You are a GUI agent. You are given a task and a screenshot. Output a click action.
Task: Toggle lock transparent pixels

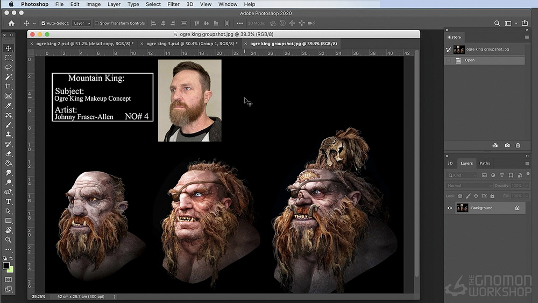[x=460, y=196]
